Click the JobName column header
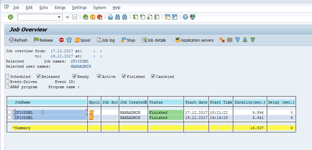Image resolution: width=312 pixels, height=150 pixels. tap(47, 102)
